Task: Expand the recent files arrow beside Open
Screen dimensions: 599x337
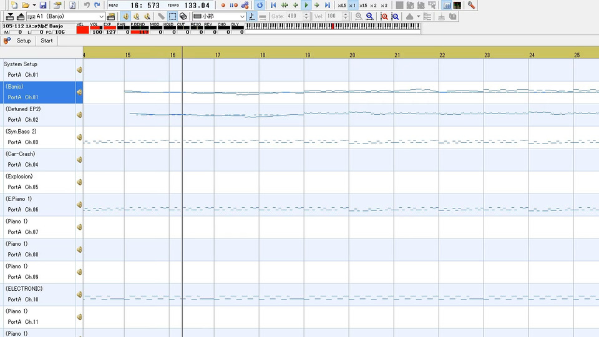Action: point(34,6)
